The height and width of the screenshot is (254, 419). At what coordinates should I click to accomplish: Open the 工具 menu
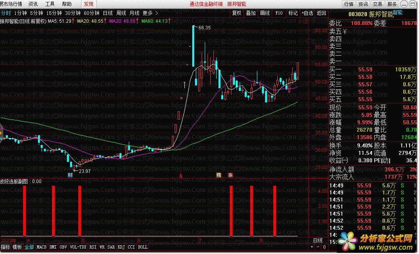pos(50,4)
